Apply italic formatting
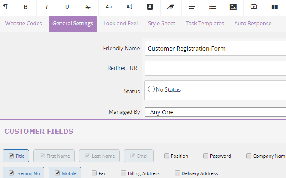Image resolution: width=286 pixels, height=178 pixels. click(x=47, y=7)
